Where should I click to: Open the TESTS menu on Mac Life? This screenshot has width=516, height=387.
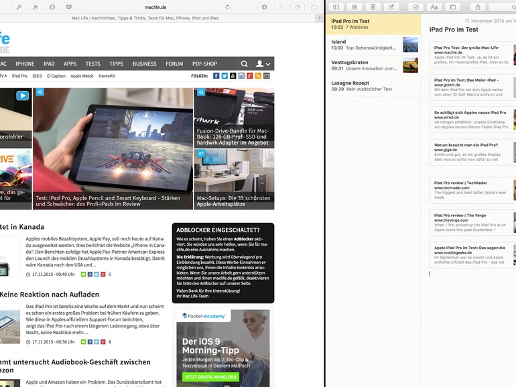tap(92, 64)
